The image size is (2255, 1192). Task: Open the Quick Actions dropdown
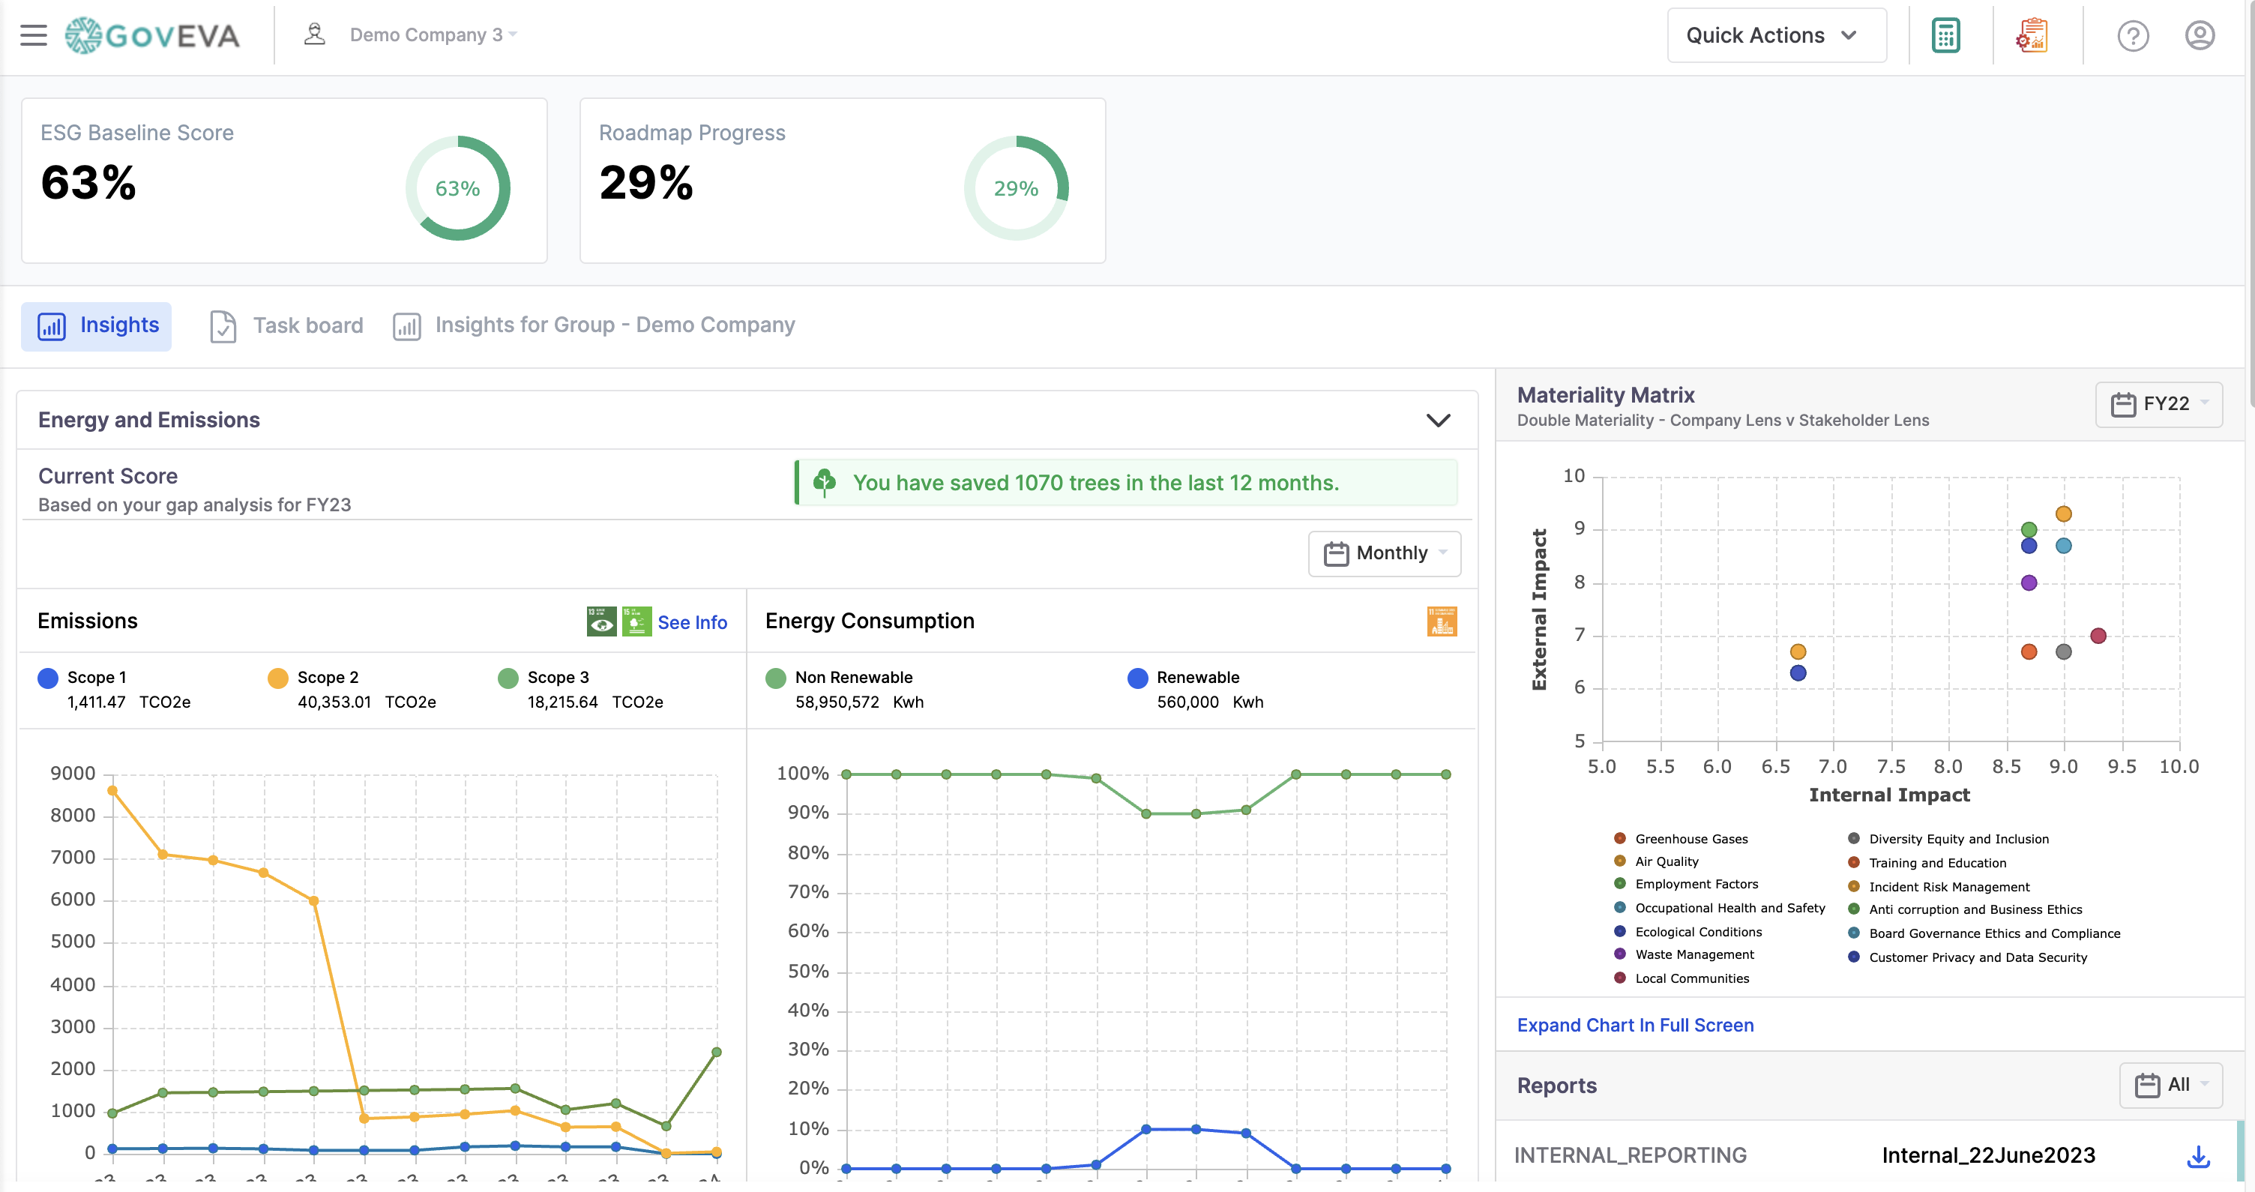(x=1775, y=35)
